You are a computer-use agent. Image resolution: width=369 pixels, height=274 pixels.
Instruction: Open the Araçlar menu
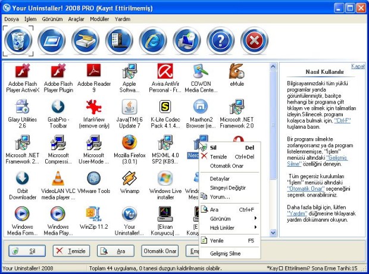coord(76,19)
